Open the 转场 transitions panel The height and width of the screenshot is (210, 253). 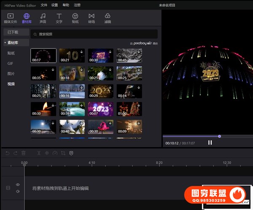click(x=92, y=18)
